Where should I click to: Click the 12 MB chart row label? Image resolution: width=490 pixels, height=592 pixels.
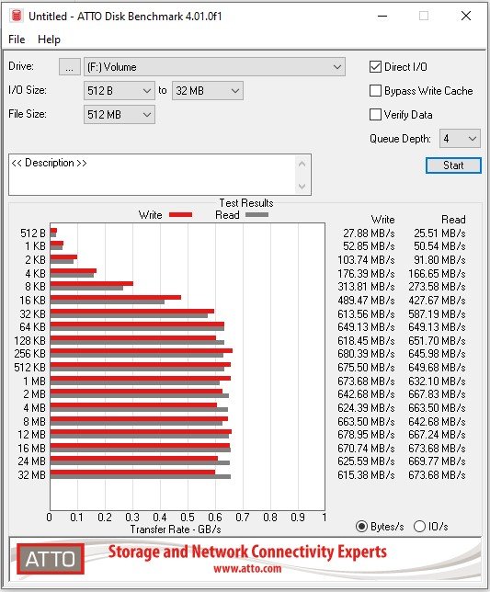31,435
